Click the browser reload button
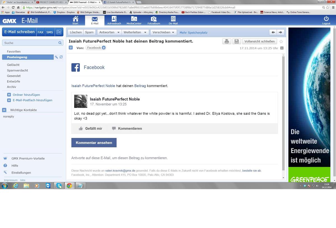The image size is (336, 228). tap(13, 8)
